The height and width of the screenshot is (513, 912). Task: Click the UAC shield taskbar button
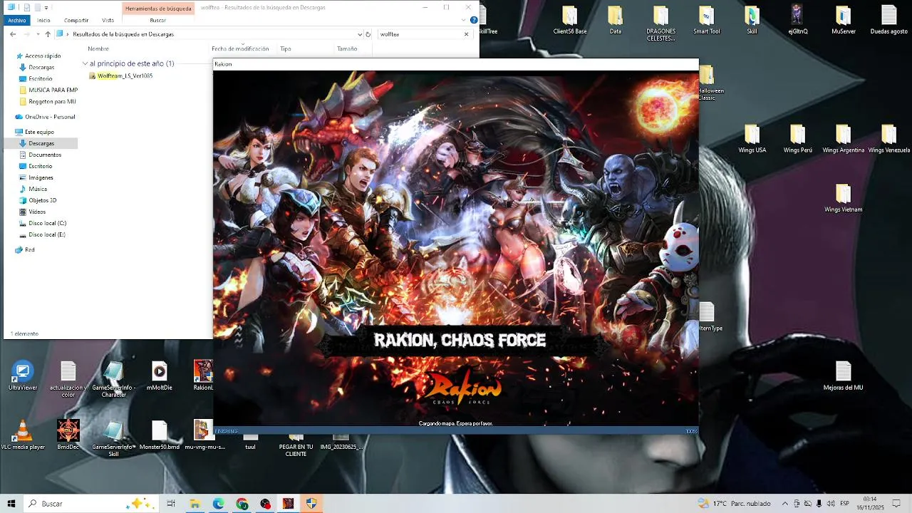[x=311, y=504]
